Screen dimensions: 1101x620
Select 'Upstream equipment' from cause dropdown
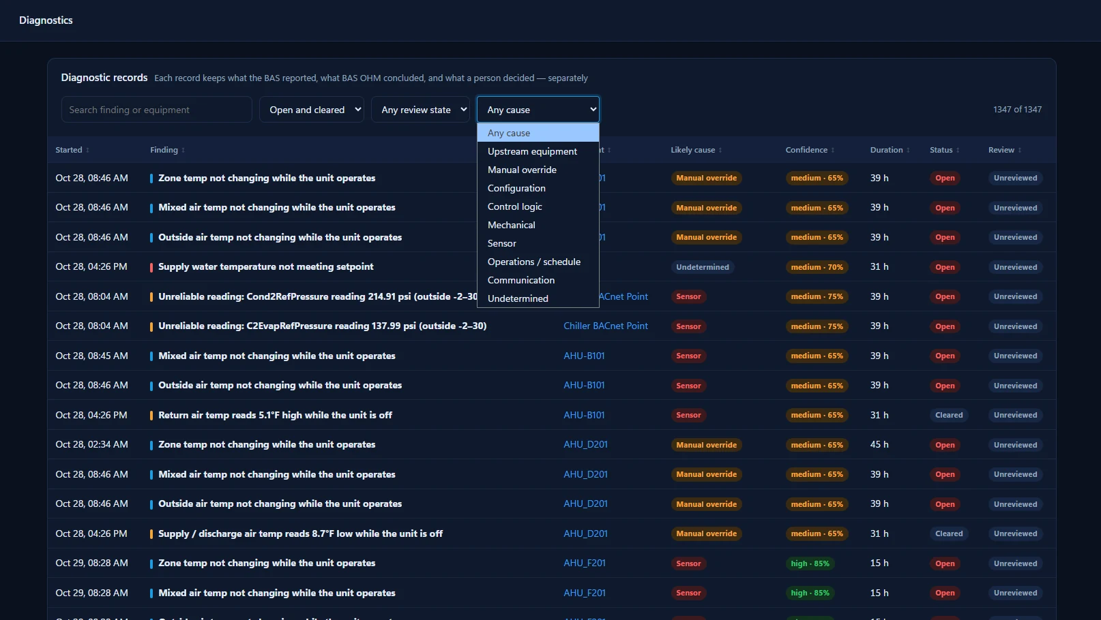tap(538, 151)
